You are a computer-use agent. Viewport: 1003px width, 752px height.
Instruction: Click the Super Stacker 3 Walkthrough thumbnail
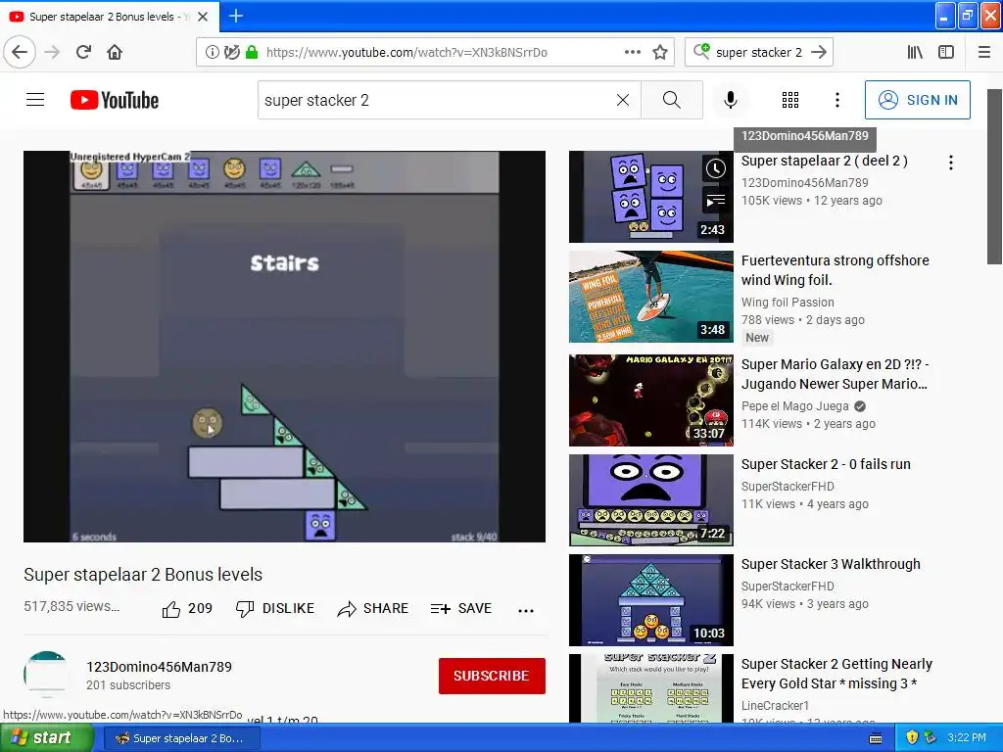click(x=651, y=600)
